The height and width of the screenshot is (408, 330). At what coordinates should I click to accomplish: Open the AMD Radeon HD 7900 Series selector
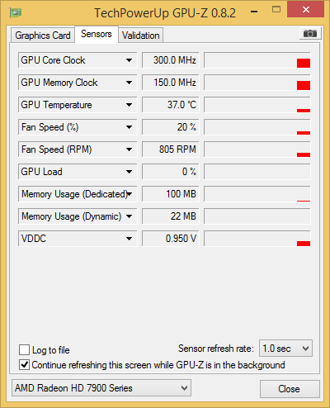[x=101, y=388]
